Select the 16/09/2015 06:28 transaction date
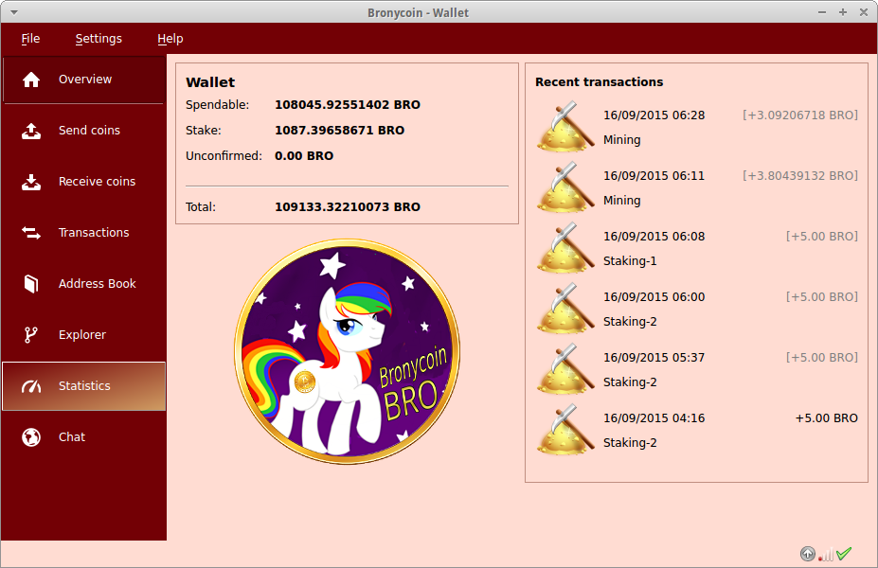The width and height of the screenshot is (878, 568). coord(654,115)
